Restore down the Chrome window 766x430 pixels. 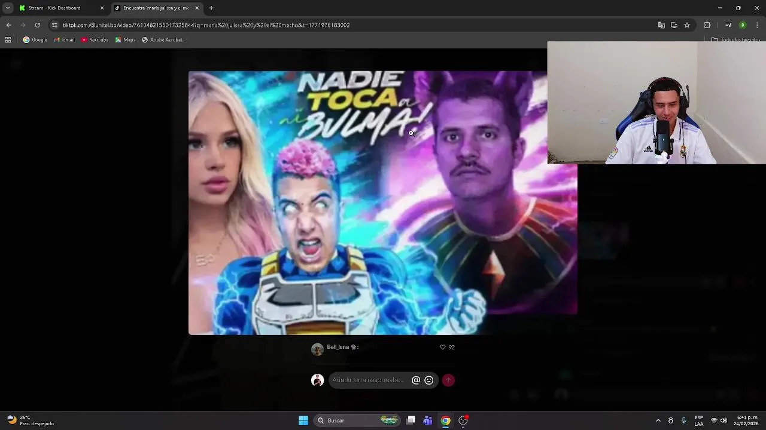pyautogui.click(x=738, y=8)
